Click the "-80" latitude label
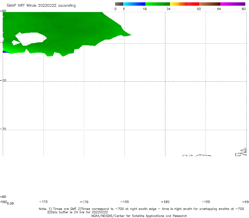The height and width of the screenshot is (218, 249). click(3, 197)
